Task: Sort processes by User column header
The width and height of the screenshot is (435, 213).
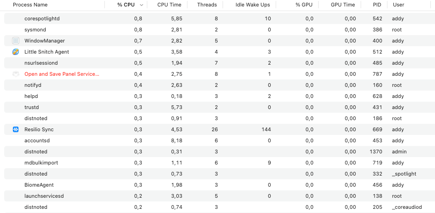Action: pos(399,5)
